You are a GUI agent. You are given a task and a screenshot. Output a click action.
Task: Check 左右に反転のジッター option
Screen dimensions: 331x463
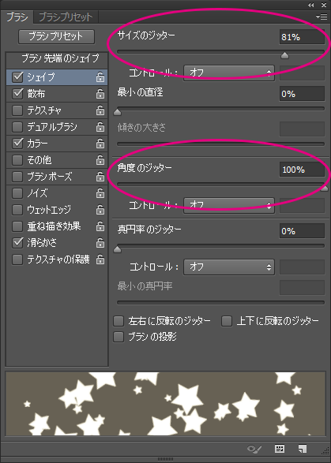click(118, 321)
